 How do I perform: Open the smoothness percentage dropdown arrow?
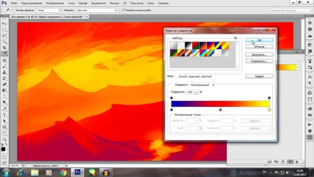(196, 92)
